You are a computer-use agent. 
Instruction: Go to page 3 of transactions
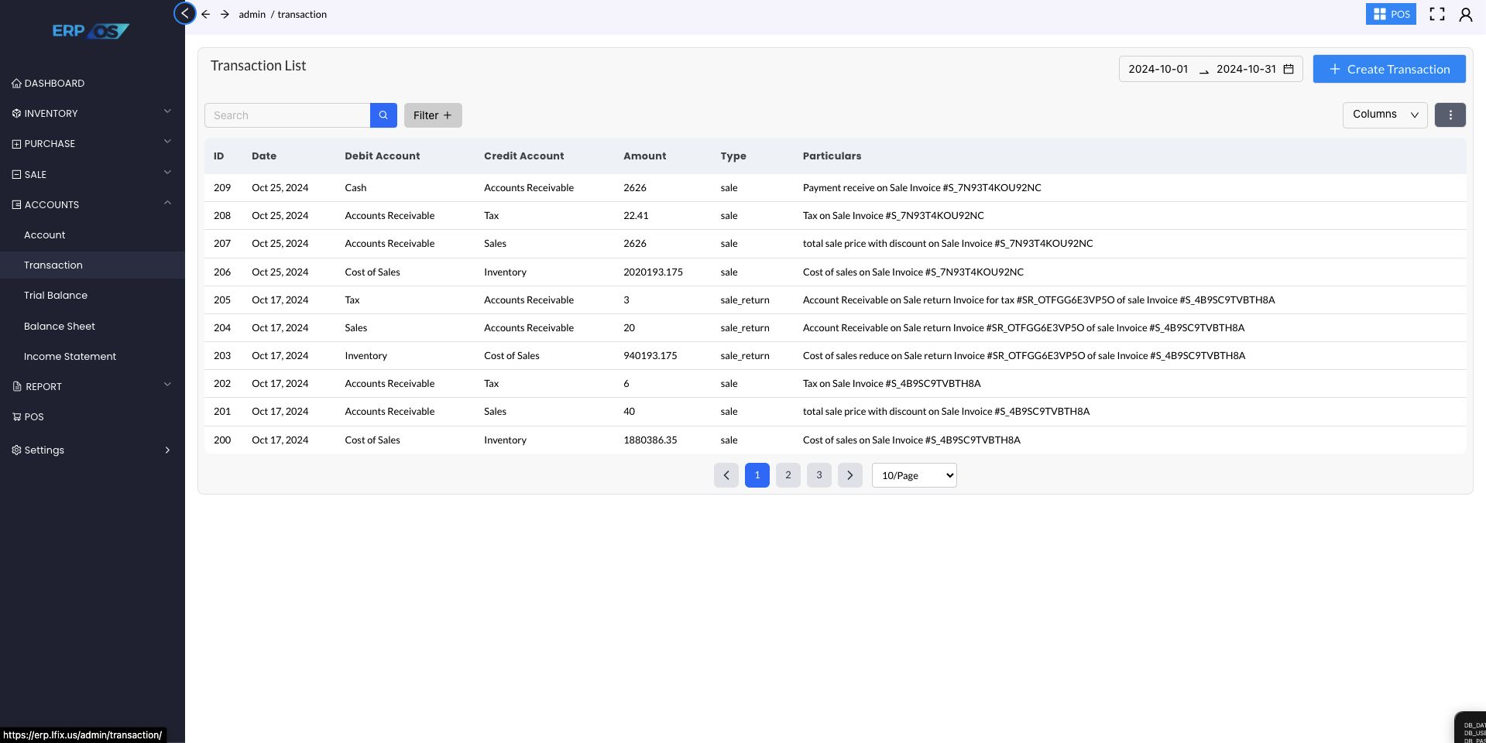(x=819, y=475)
